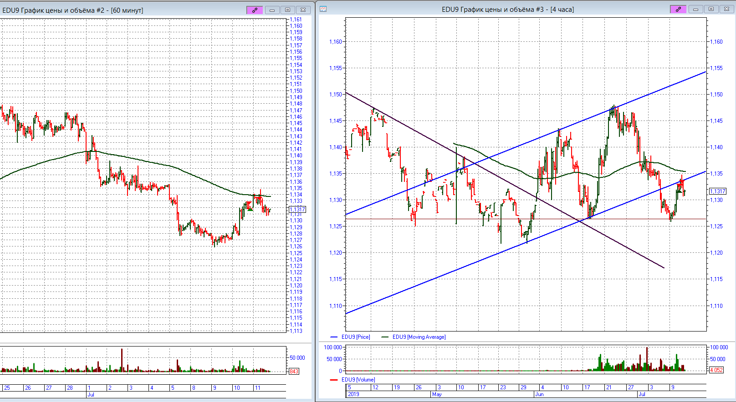
Task: Click the 4 052 volume value label
Action: pos(716,370)
